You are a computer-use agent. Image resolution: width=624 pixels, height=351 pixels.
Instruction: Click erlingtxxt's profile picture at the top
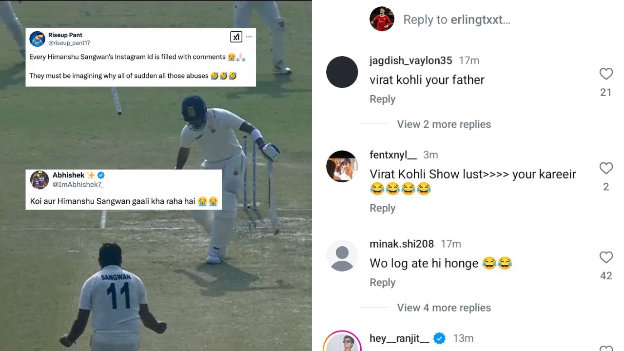pos(382,19)
